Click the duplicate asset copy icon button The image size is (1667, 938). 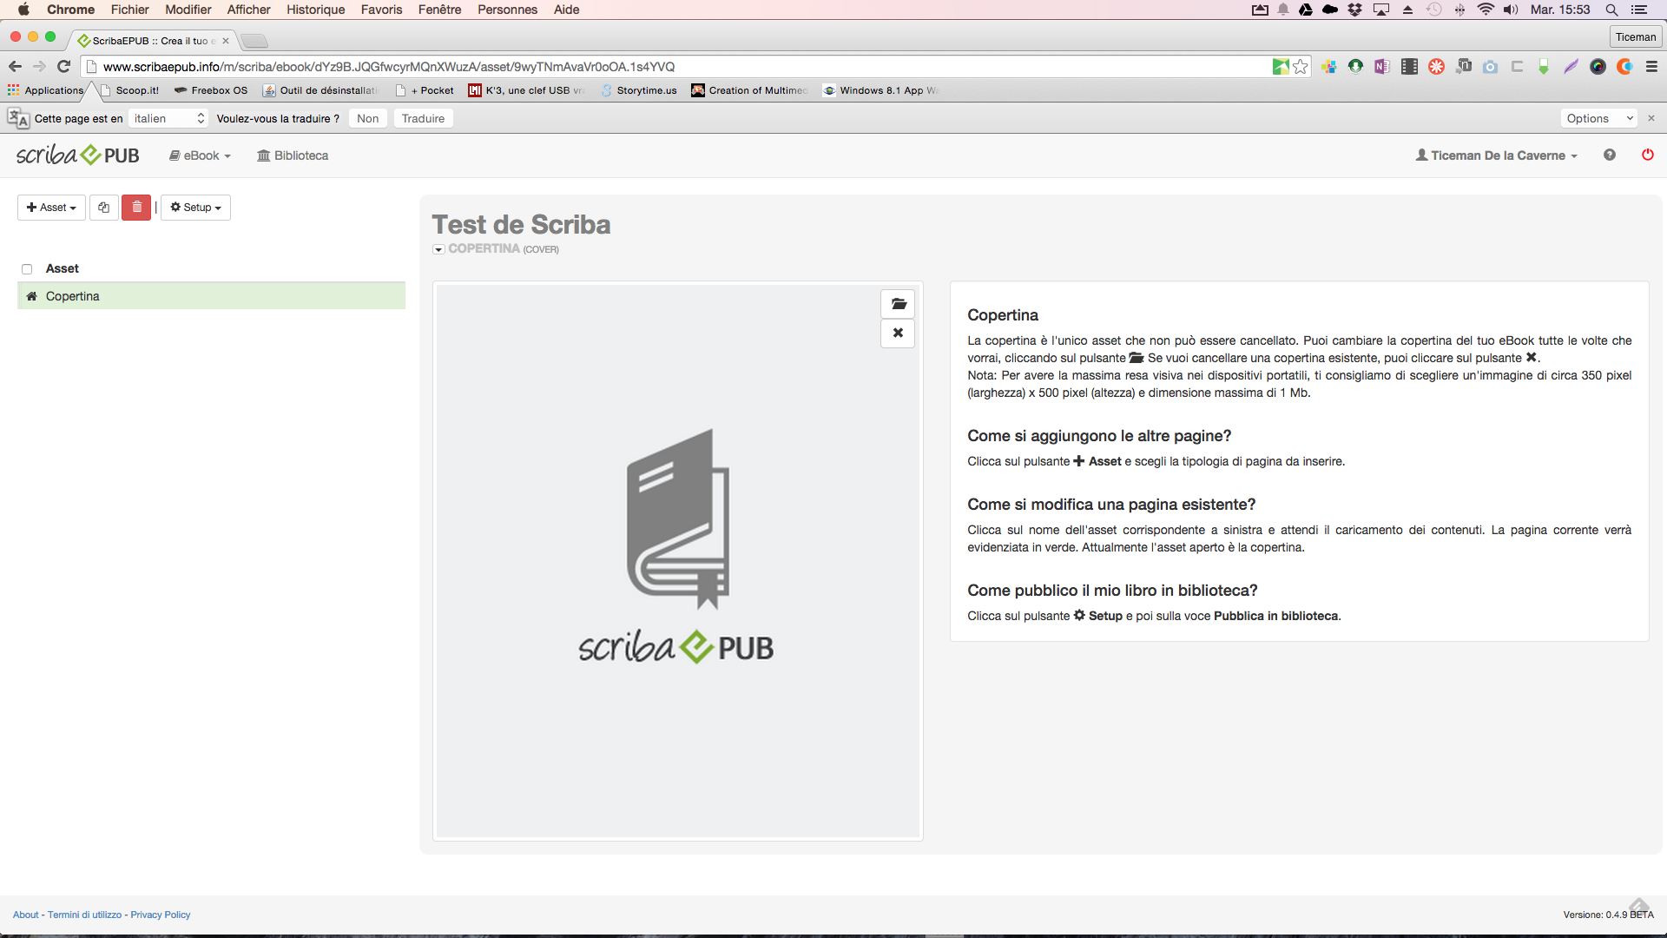[104, 208]
